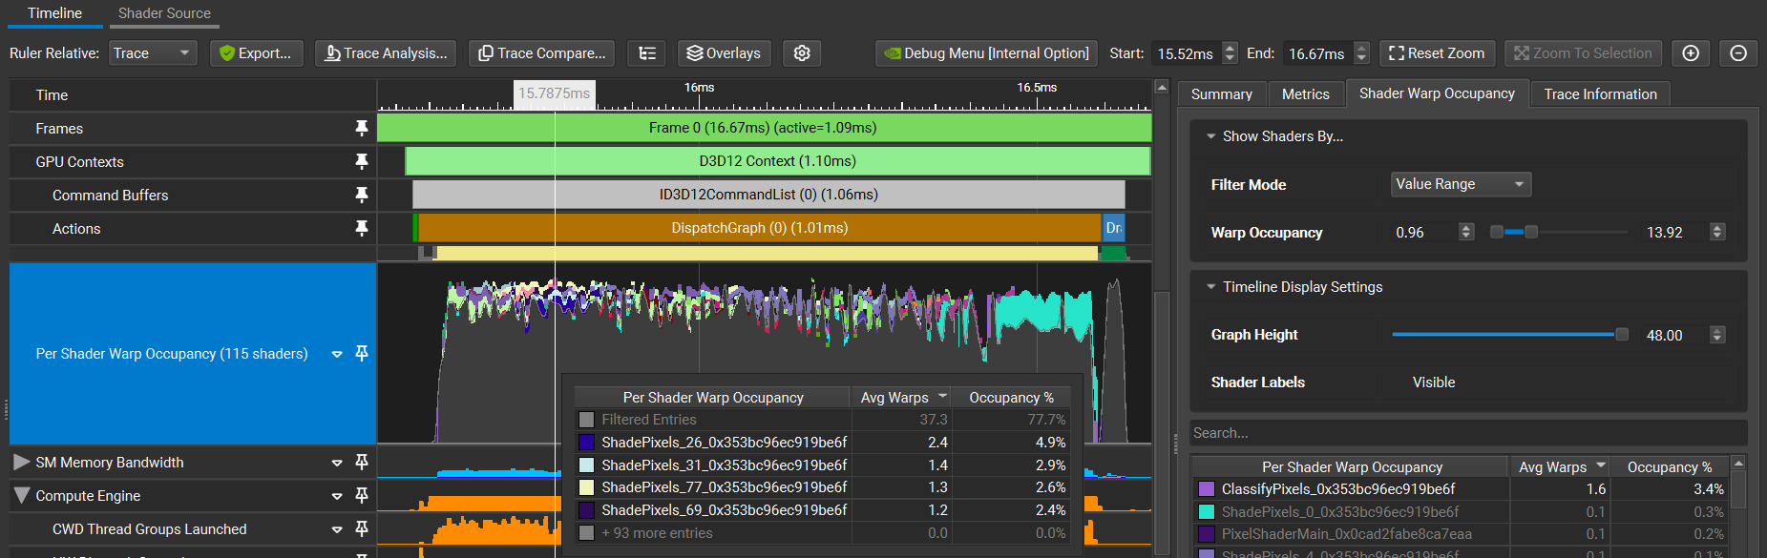Pin the Compute Engine row

(x=361, y=496)
